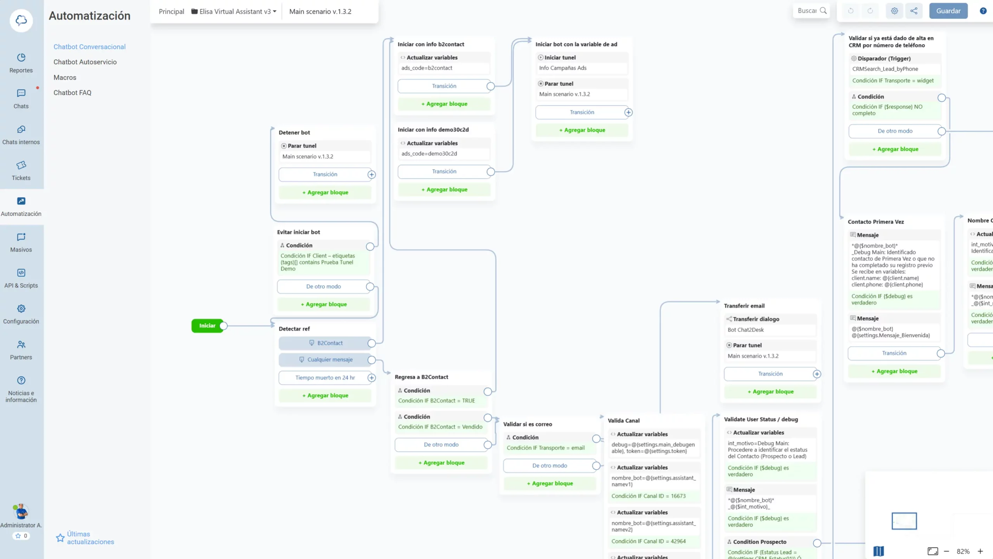993x559 pixels.
Task: Switch to Chatbot FAQ
Action: pos(72,92)
